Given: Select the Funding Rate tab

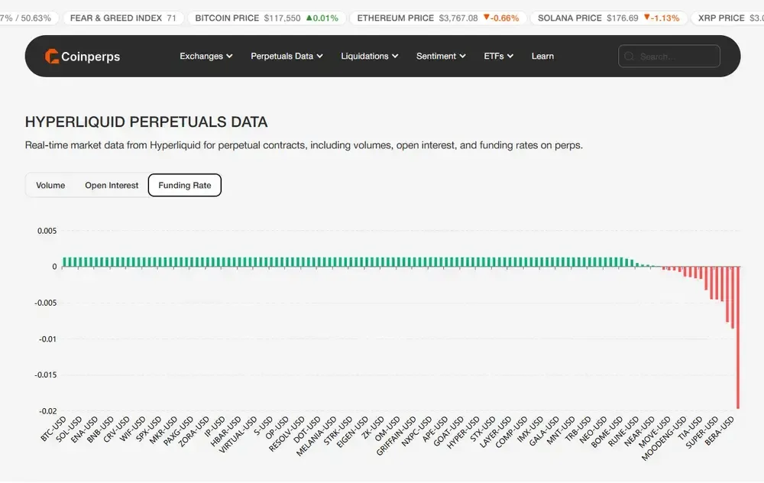Looking at the screenshot, I should click(185, 185).
